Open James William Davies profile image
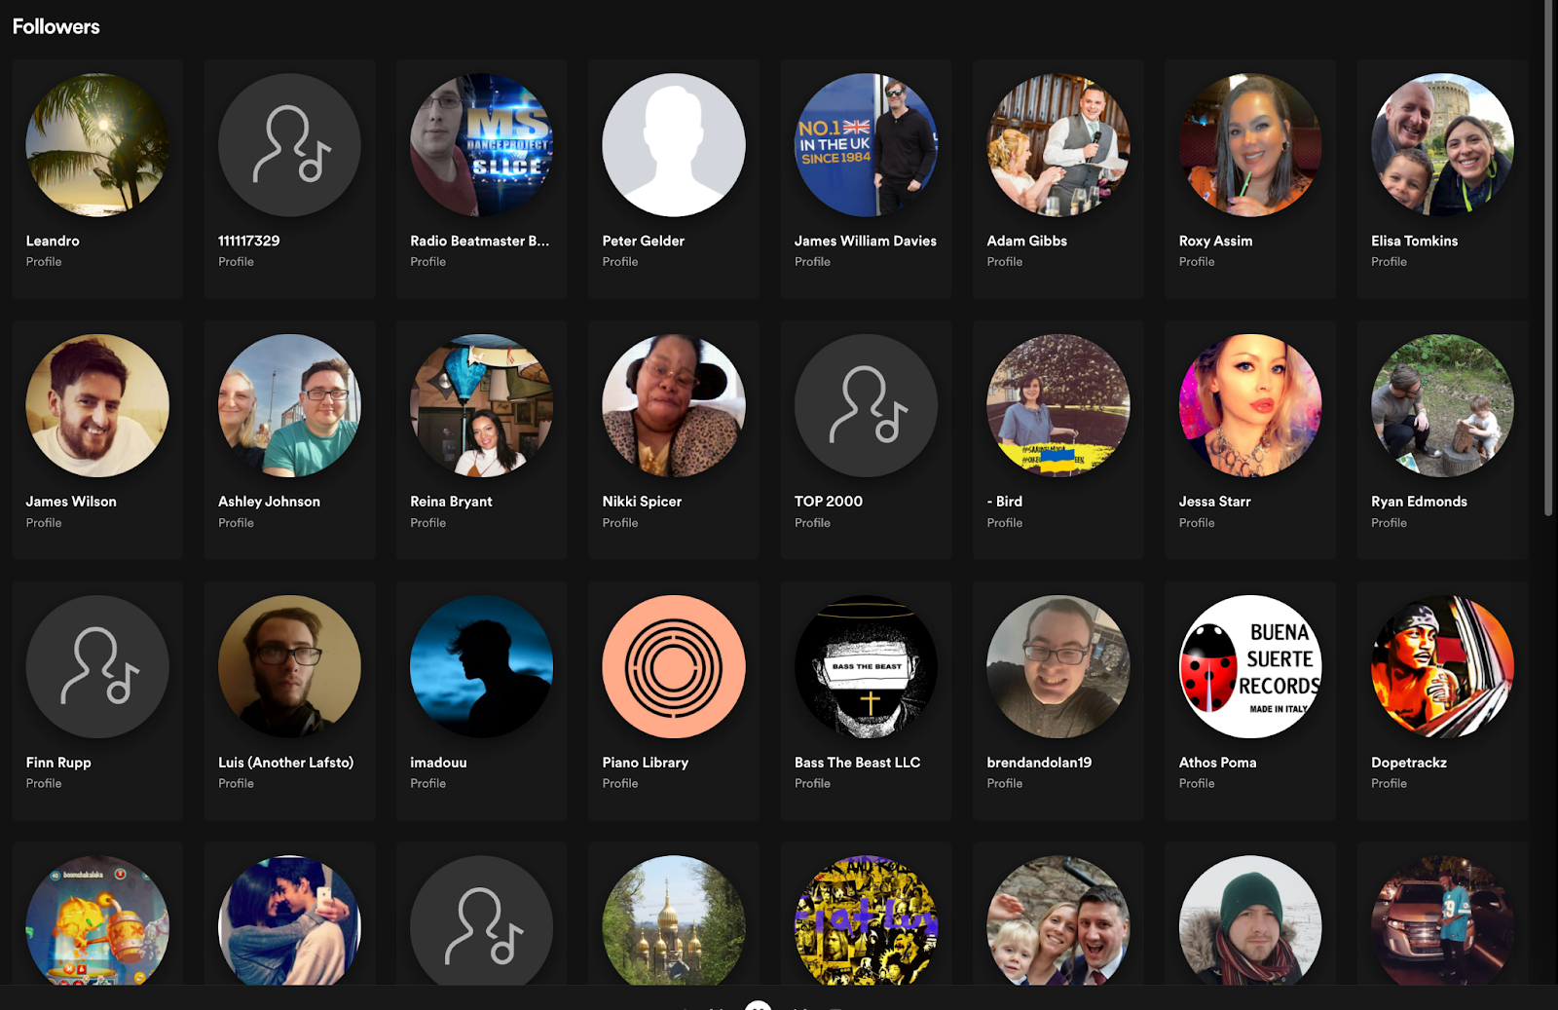1558x1010 pixels. [866, 145]
